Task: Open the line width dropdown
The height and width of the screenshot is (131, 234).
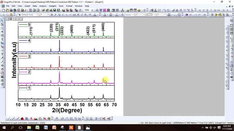Action: click(x=144, y=15)
